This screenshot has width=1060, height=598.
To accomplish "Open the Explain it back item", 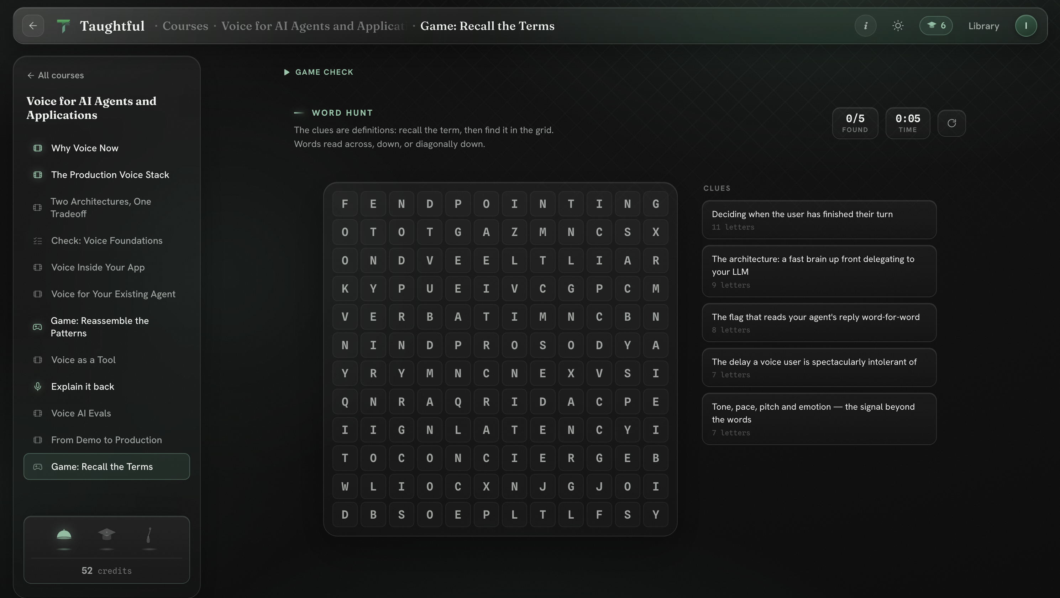I will [106, 387].
